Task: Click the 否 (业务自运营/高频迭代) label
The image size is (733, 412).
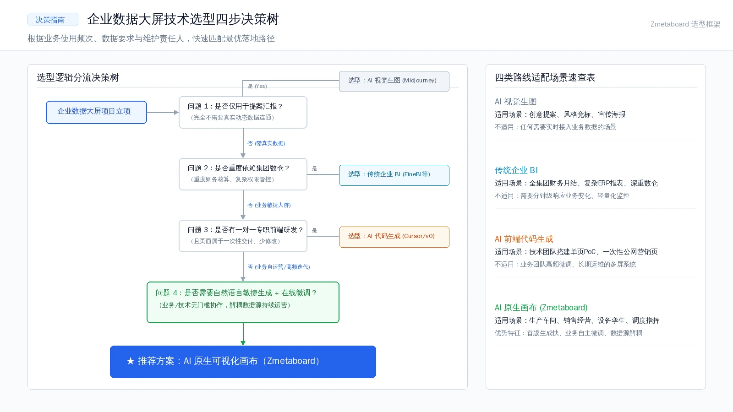Action: point(279,267)
